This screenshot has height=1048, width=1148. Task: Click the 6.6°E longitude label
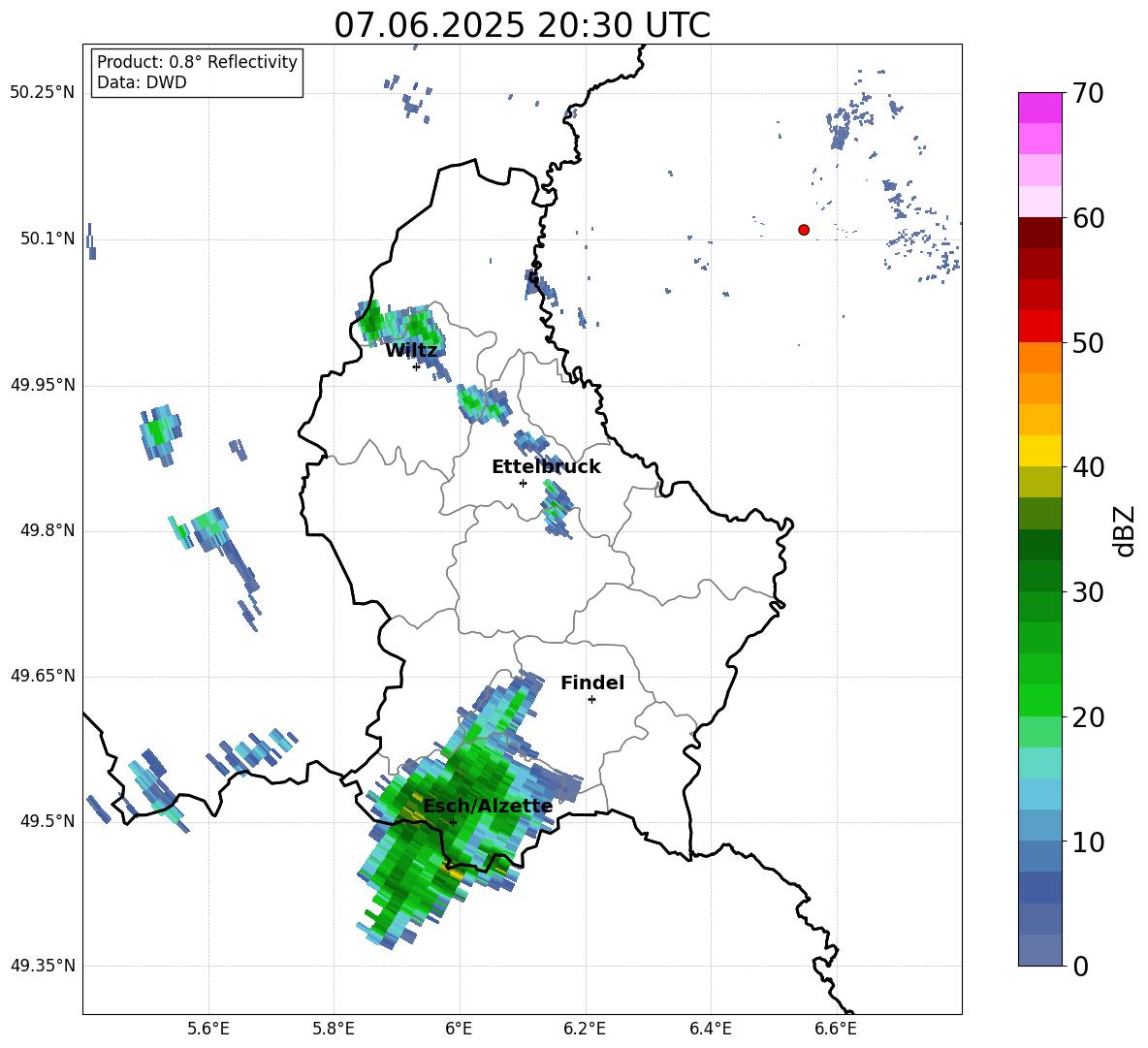(x=836, y=1029)
